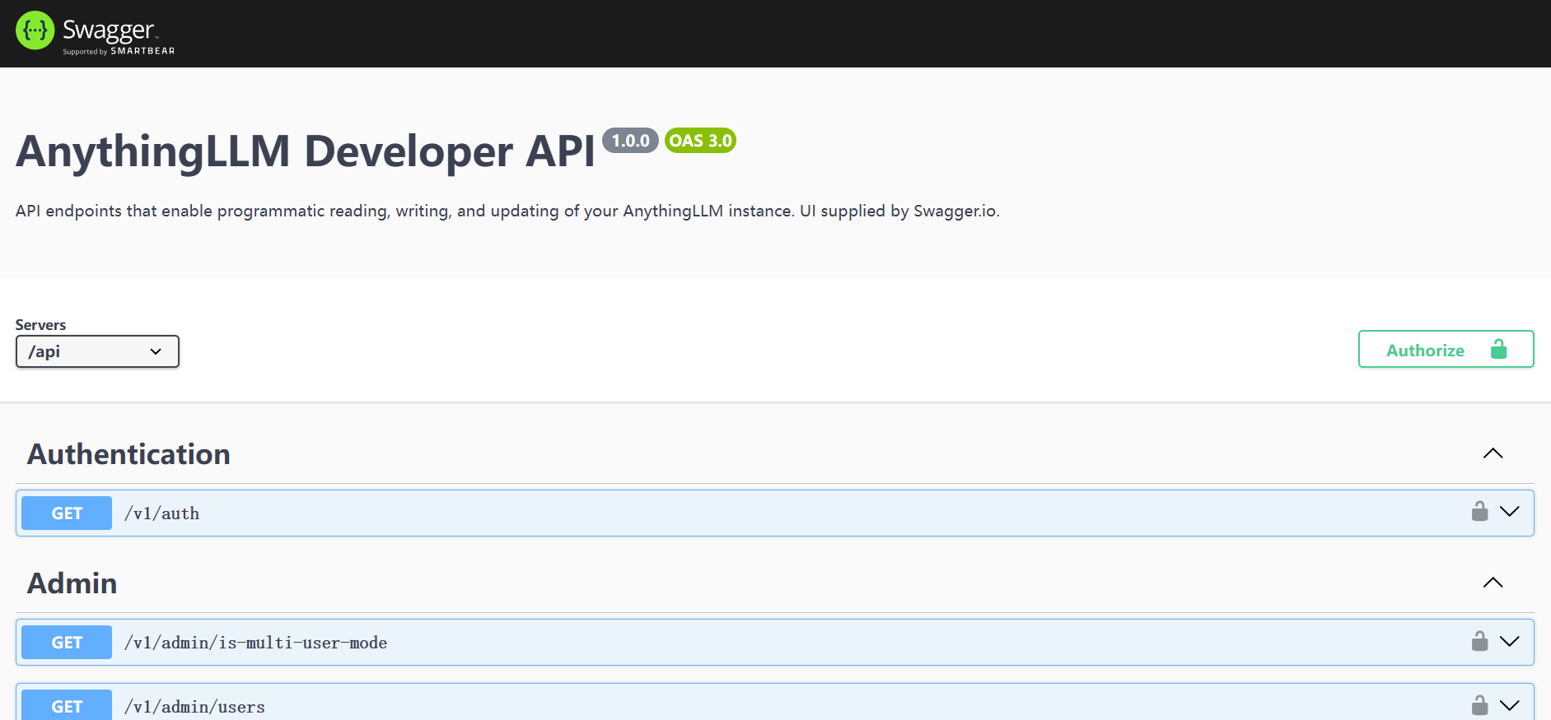Expand the /v1/auth endpoint arrow

(x=1509, y=512)
